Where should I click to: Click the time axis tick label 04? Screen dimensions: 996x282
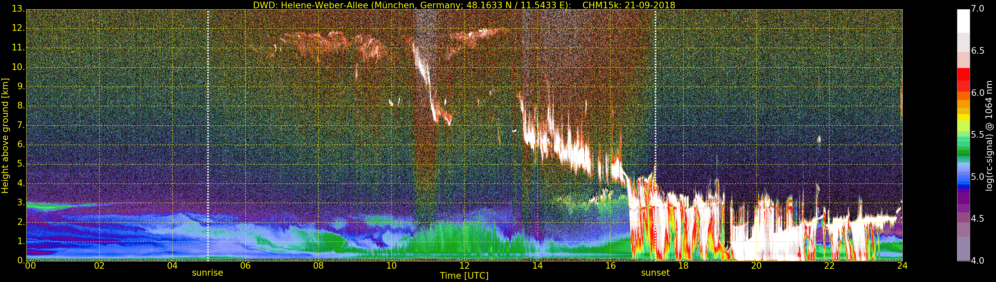(x=172, y=266)
